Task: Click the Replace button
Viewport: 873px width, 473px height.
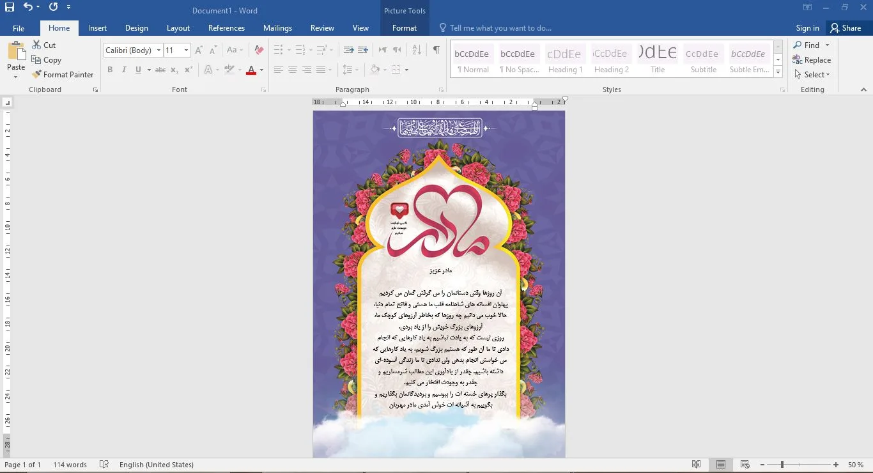Action: click(x=812, y=60)
